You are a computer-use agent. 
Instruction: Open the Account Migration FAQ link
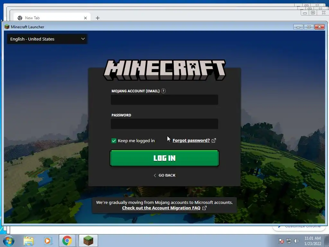[161, 208]
